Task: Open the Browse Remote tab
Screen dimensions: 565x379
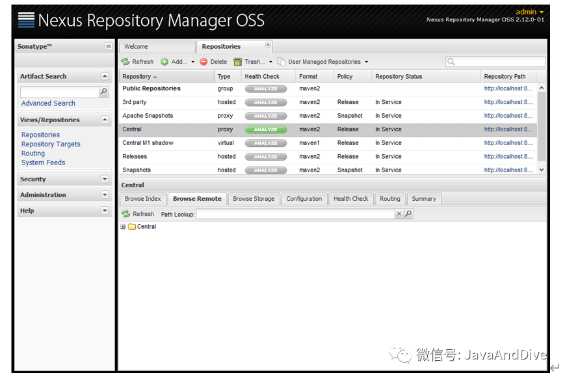Action: 197,199
